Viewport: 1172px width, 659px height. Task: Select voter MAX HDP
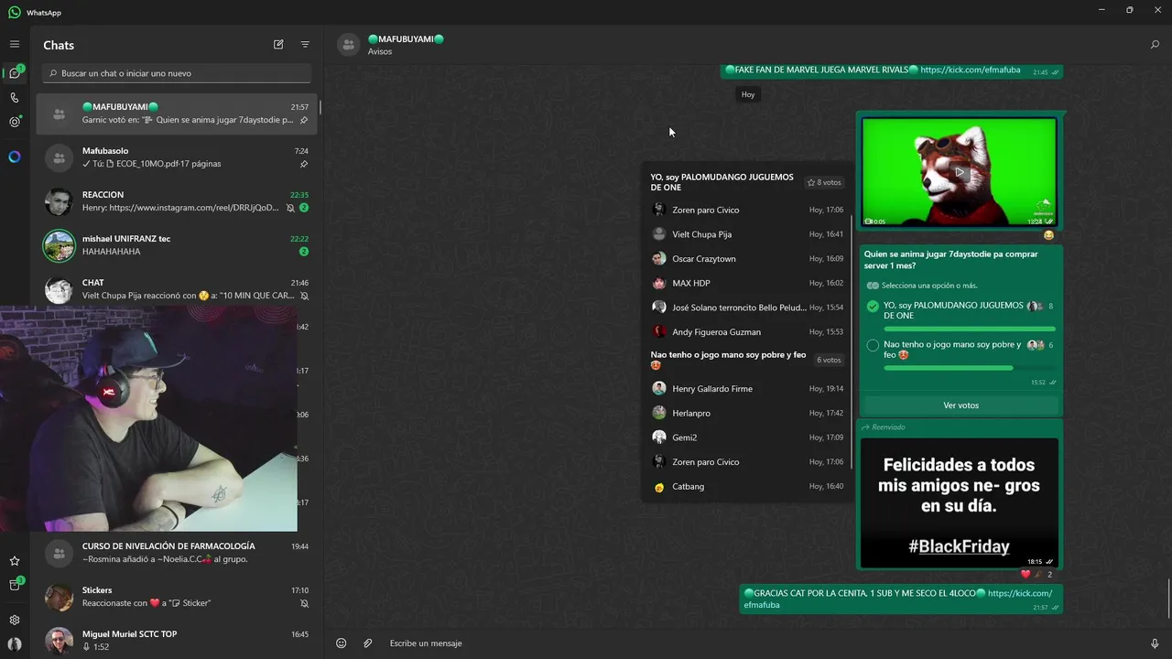pos(747,283)
